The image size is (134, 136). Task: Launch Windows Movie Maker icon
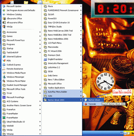pyautogui.click(x=4, y=81)
